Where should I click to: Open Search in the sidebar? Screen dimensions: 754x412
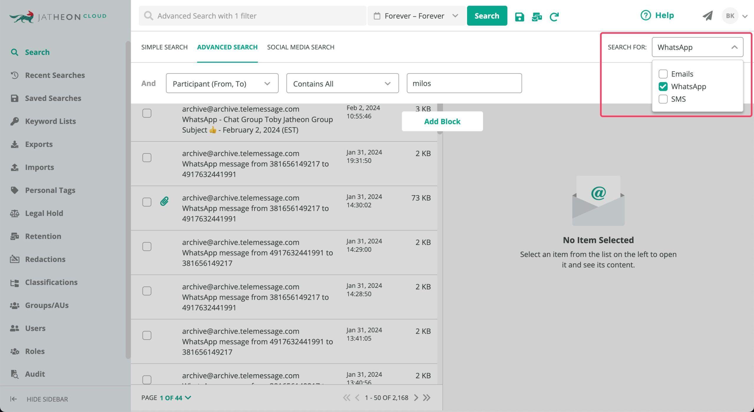[x=37, y=52]
